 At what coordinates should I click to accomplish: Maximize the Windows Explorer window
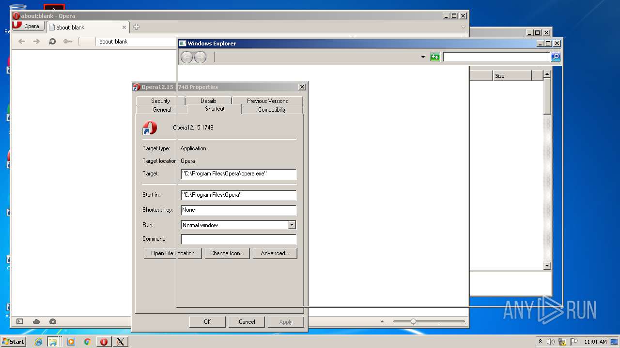[548, 43]
